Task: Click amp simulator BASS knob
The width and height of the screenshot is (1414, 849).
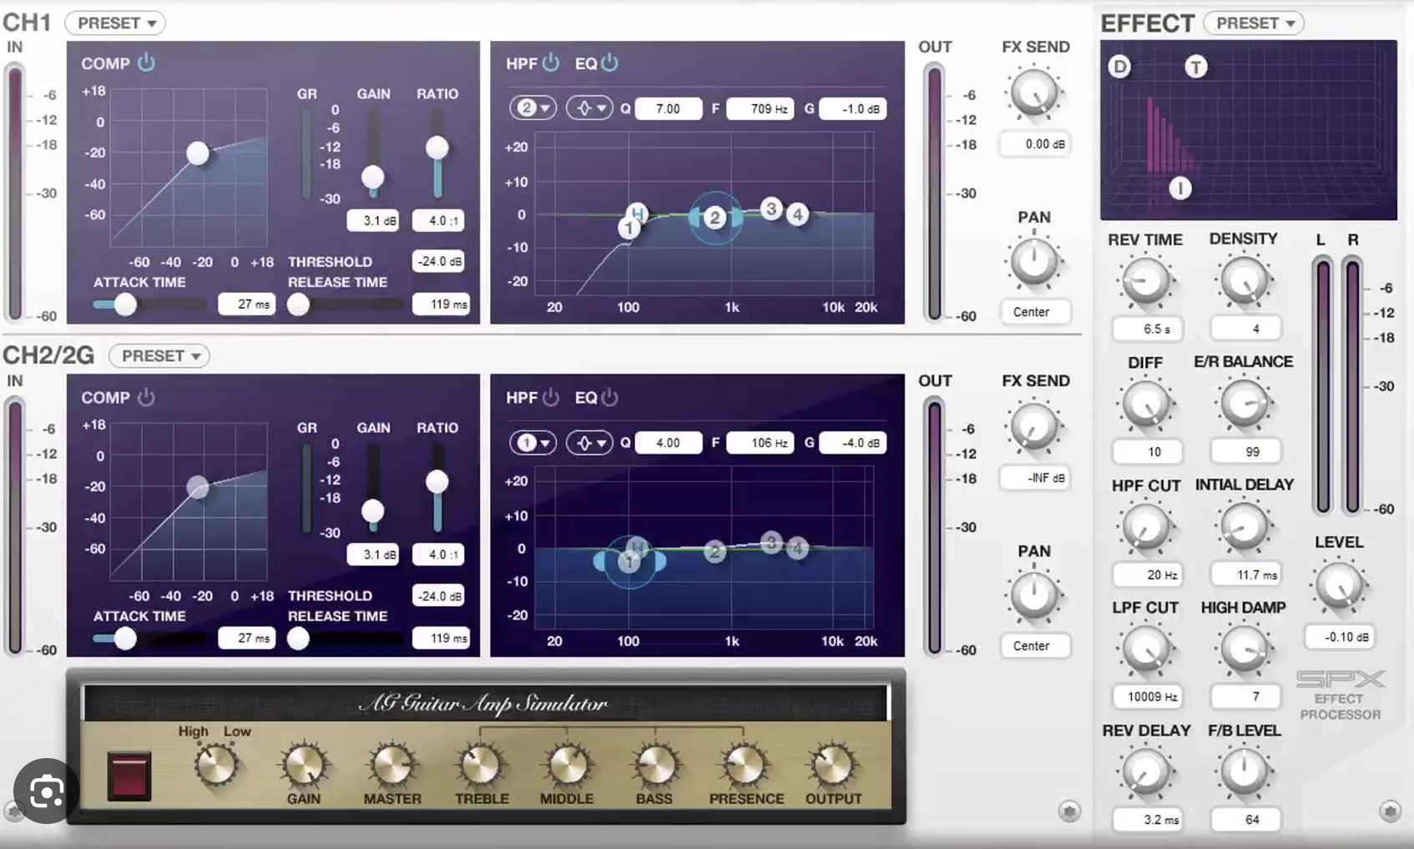Action: [x=655, y=766]
